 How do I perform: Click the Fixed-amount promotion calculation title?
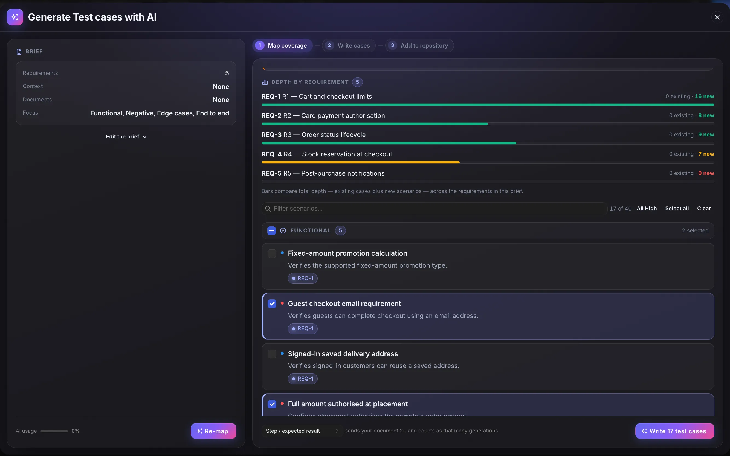347,253
